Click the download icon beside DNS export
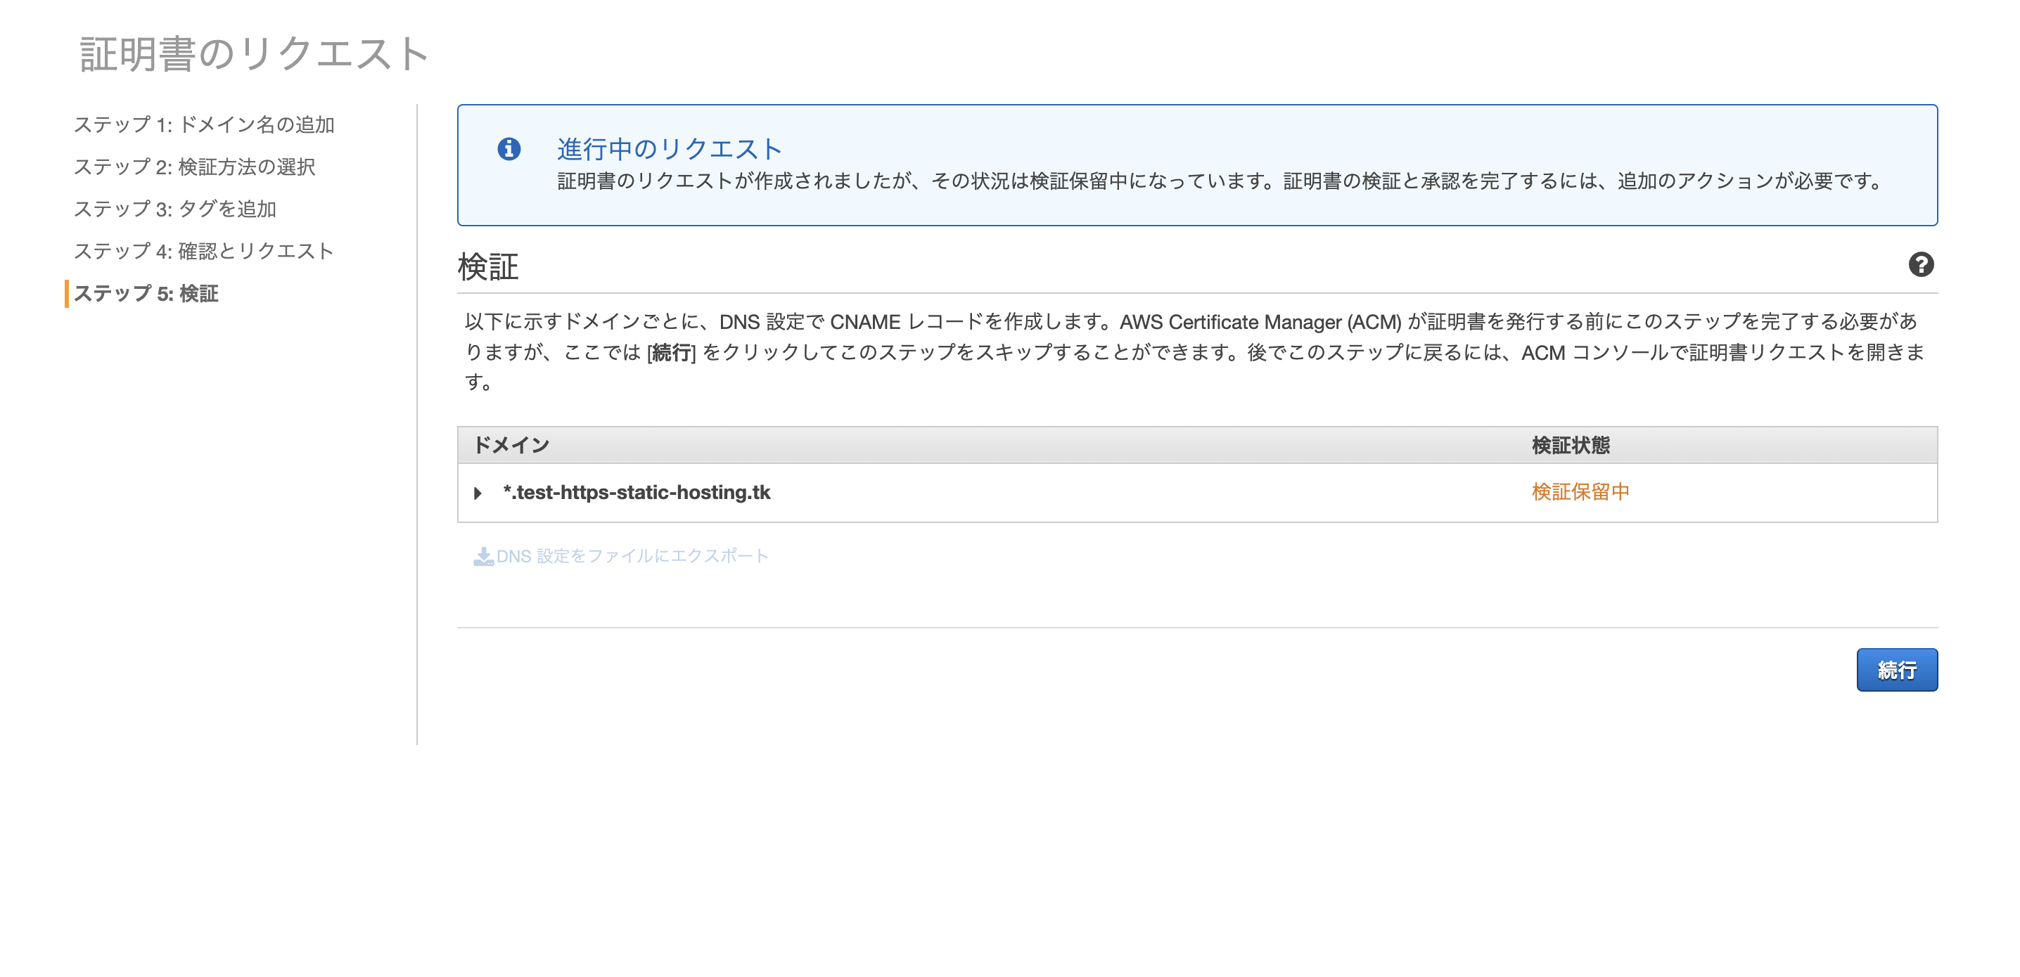This screenshot has height=977, width=2020. pos(483,556)
